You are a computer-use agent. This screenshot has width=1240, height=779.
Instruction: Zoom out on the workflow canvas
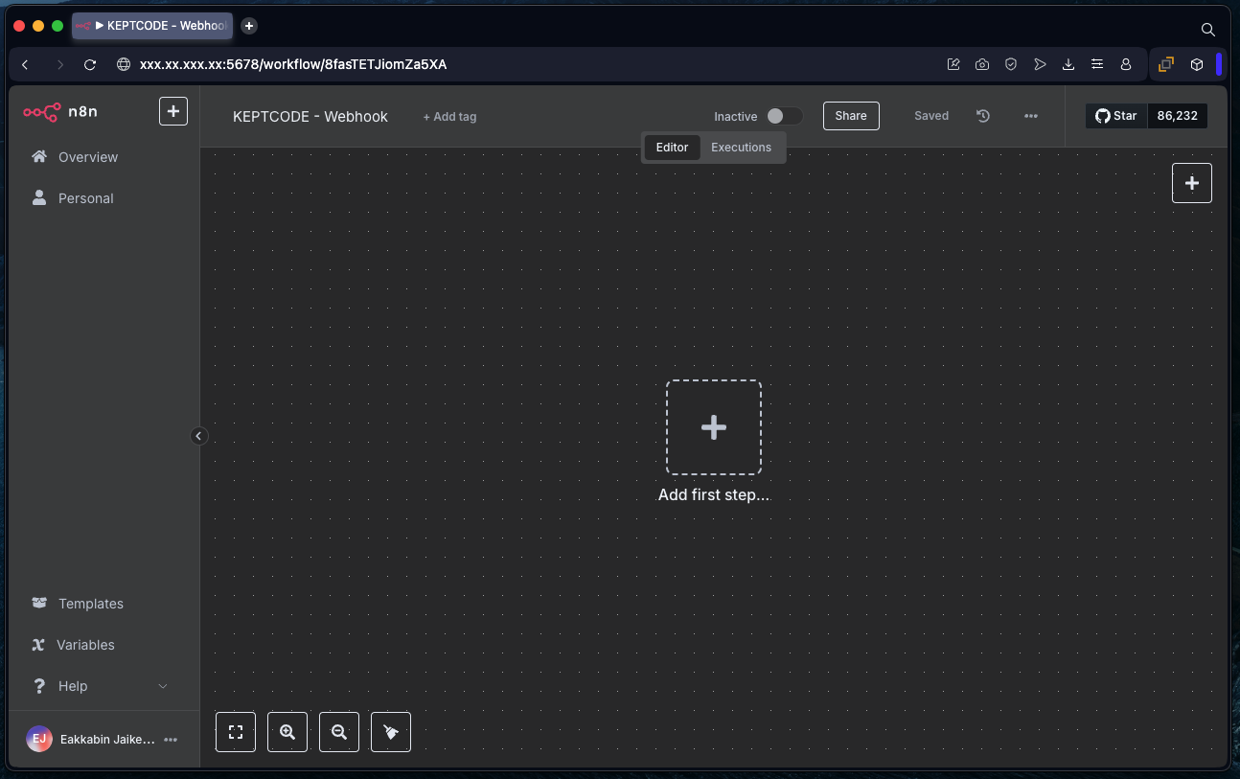tap(339, 732)
